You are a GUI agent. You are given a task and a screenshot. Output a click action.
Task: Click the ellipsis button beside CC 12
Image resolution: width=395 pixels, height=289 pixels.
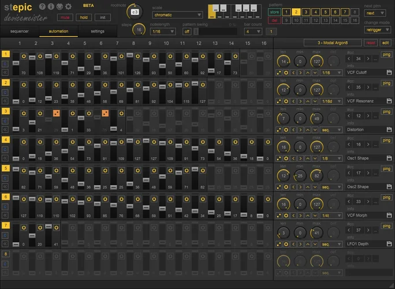(375, 116)
